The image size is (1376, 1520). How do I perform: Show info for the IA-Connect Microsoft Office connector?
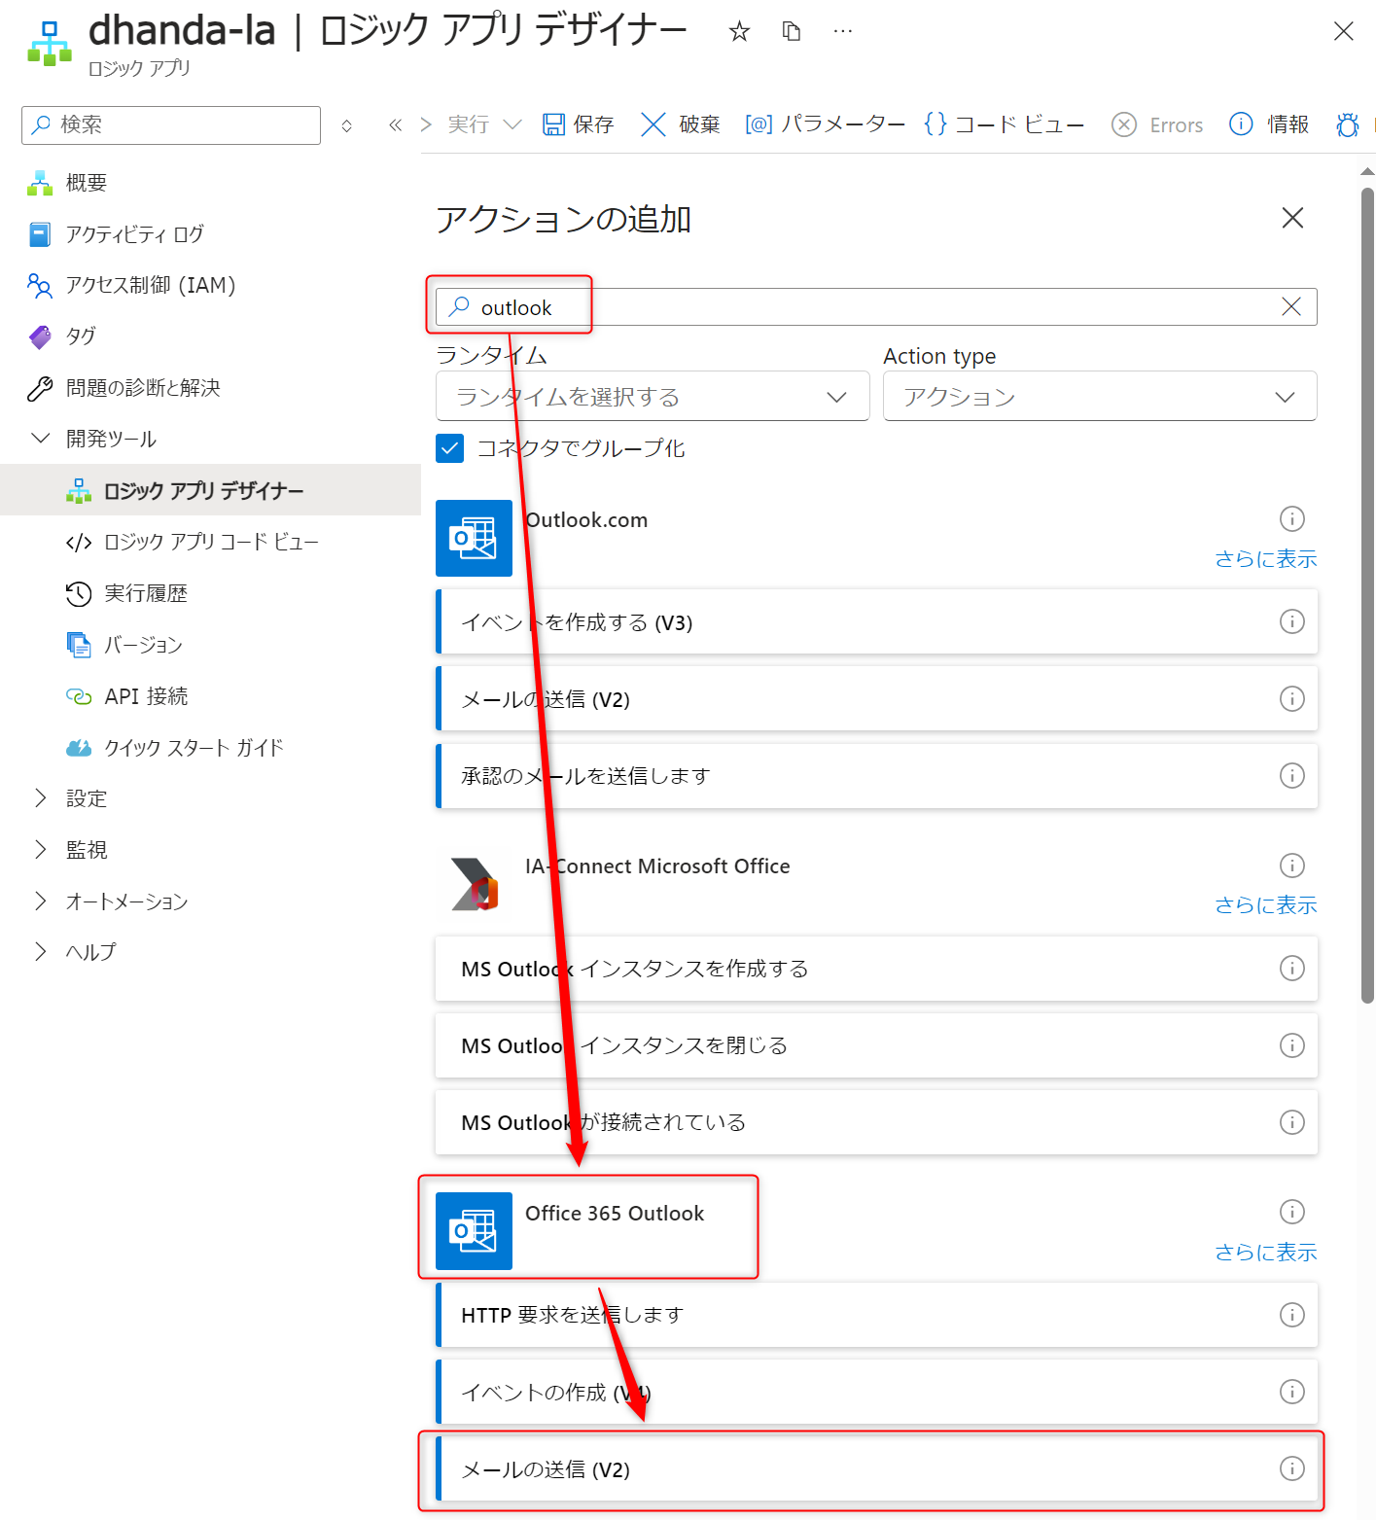point(1291,865)
